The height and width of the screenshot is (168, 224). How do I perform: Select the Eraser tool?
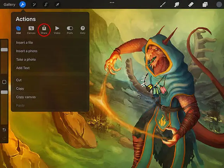191,5
